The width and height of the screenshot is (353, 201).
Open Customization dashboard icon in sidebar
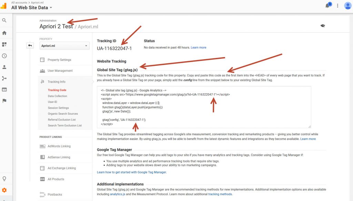click(x=4, y=44)
